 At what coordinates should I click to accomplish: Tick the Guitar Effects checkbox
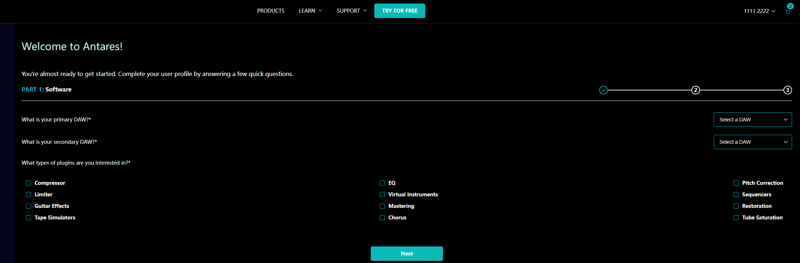click(29, 206)
